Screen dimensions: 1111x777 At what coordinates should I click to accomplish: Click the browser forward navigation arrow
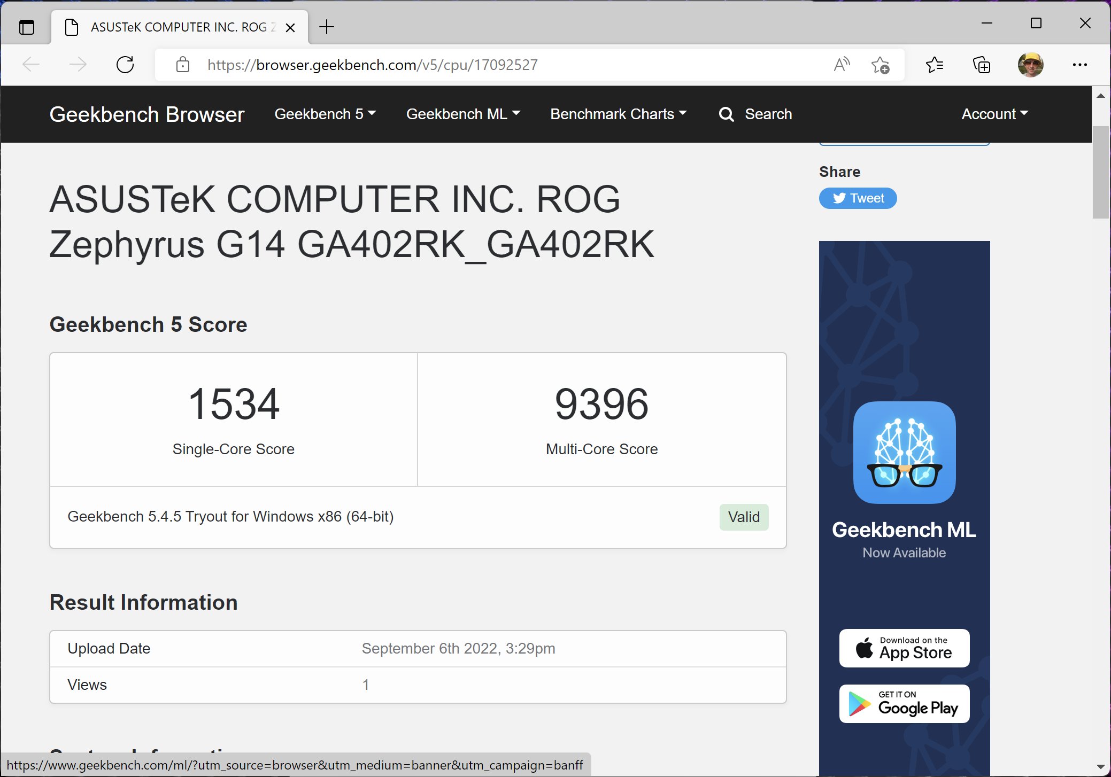coord(77,66)
